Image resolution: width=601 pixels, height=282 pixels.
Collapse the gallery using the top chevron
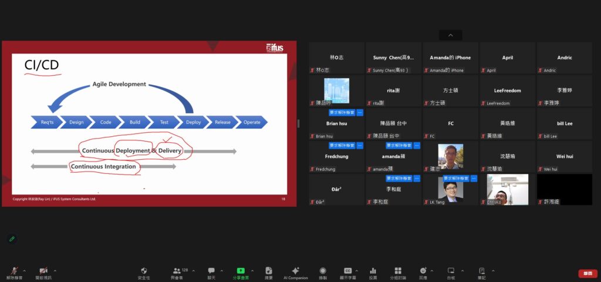click(450, 35)
